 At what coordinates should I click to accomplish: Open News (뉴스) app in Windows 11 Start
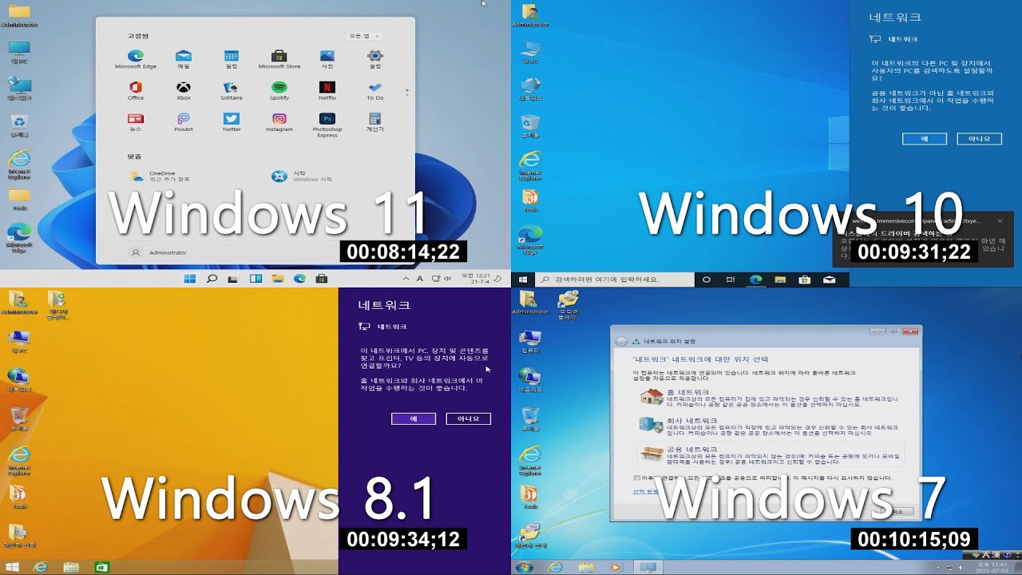coord(136,122)
